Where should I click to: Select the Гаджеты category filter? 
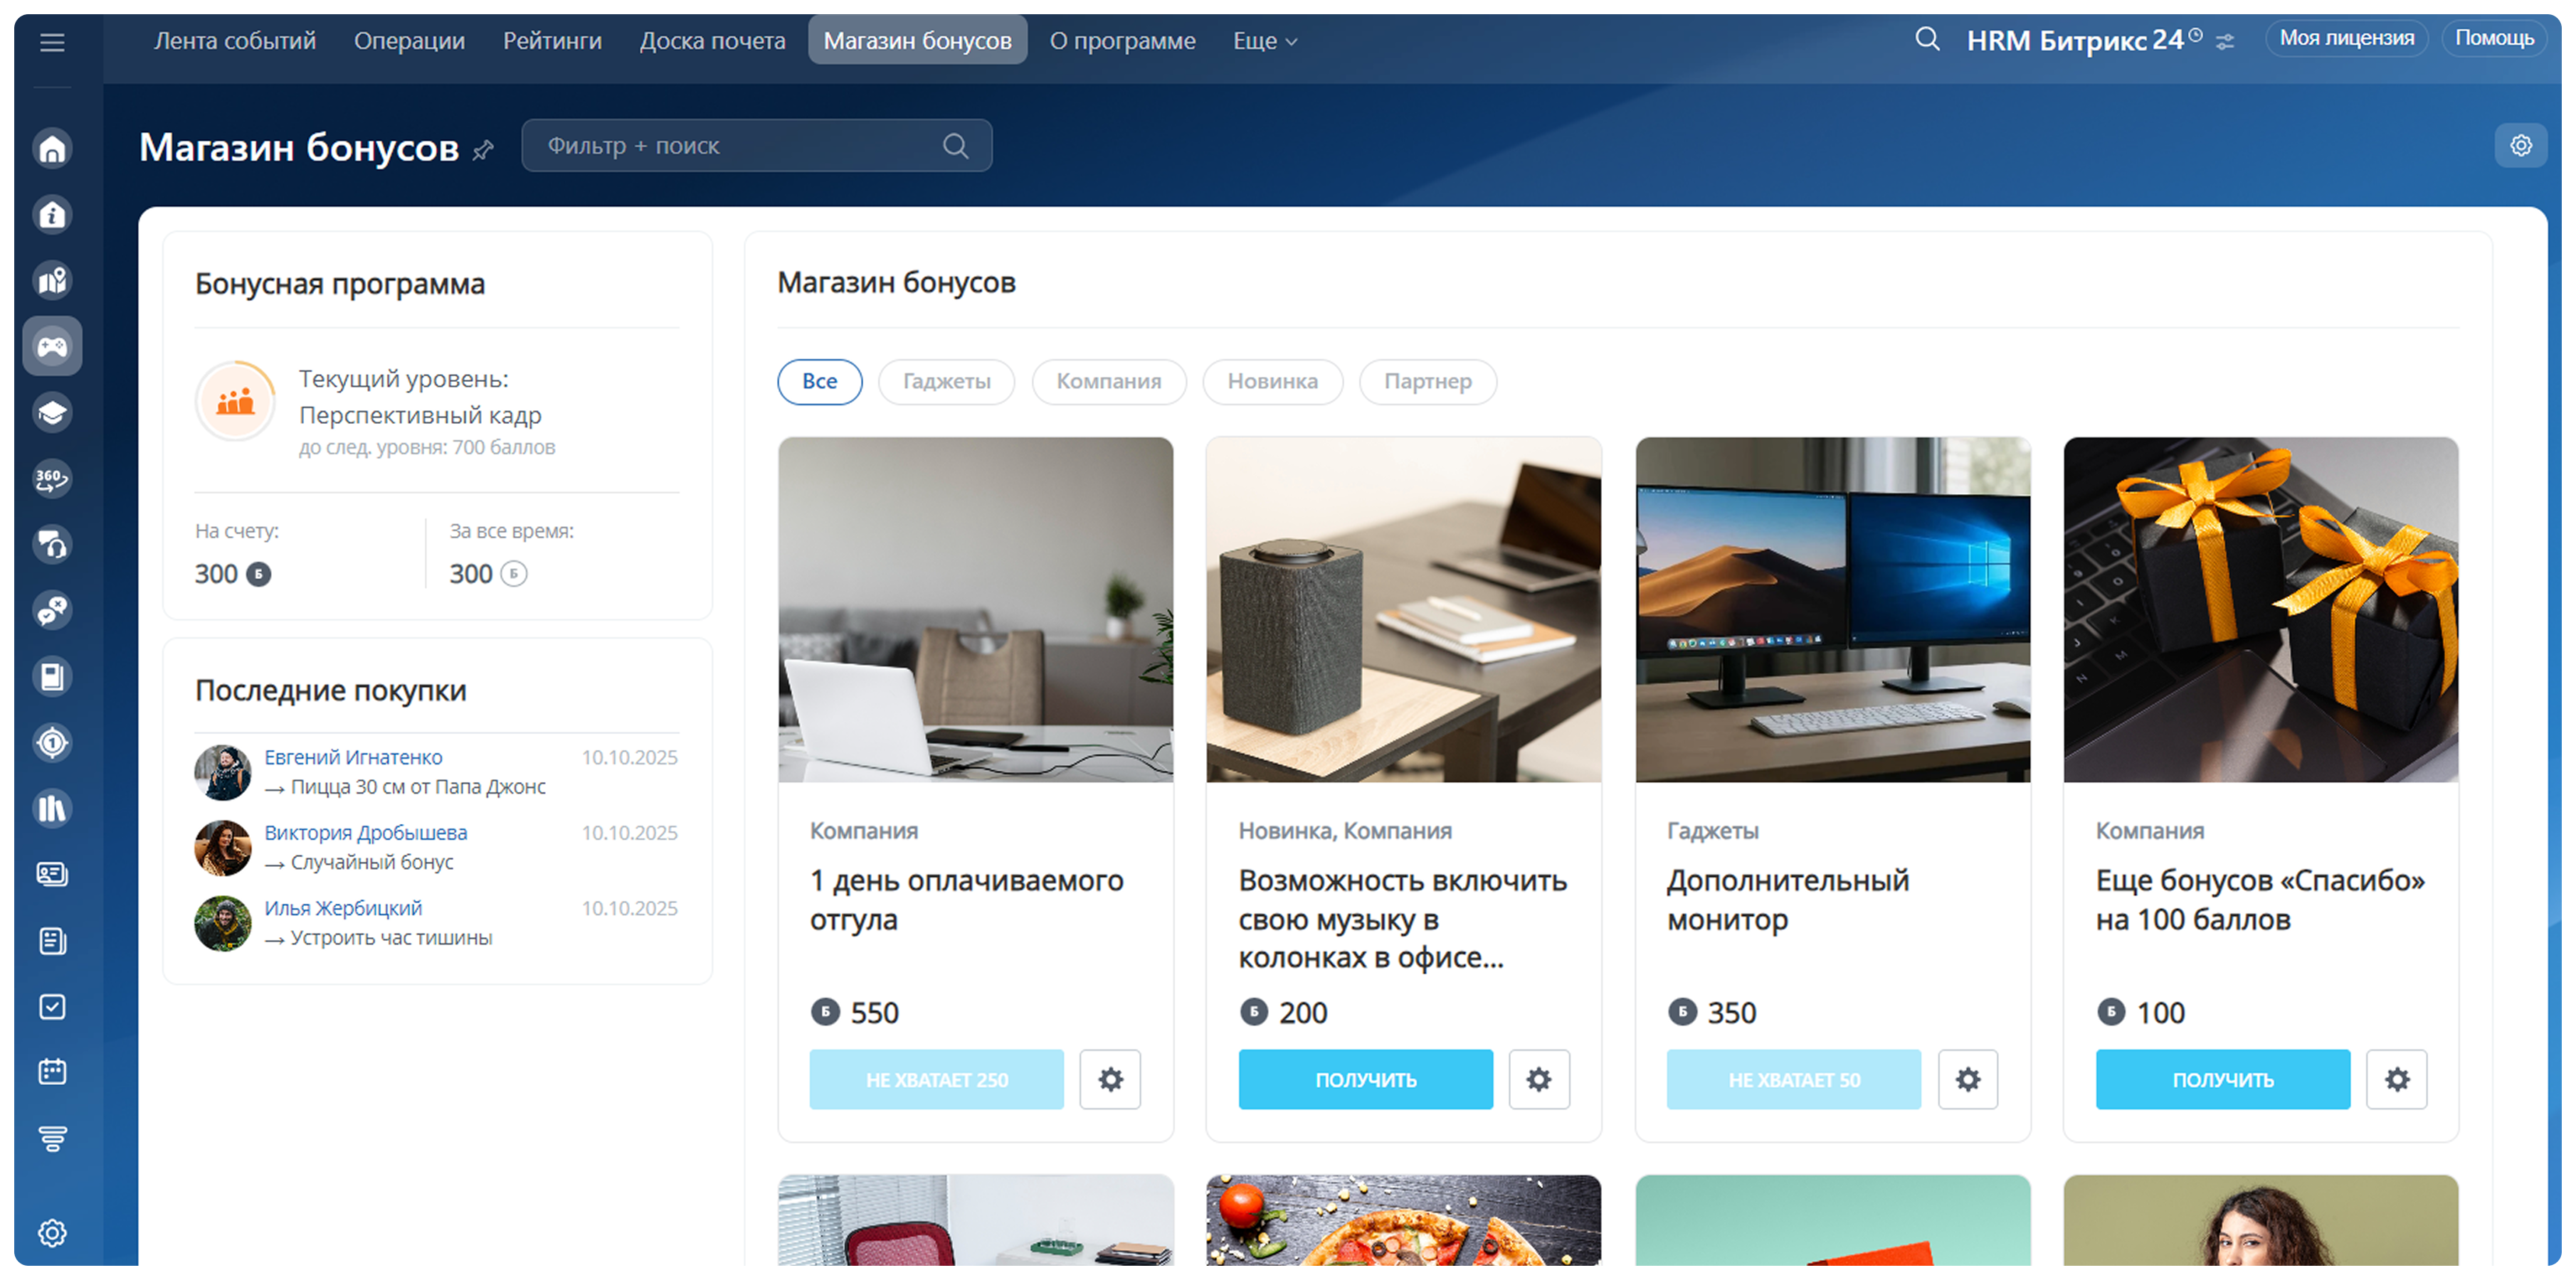click(946, 382)
